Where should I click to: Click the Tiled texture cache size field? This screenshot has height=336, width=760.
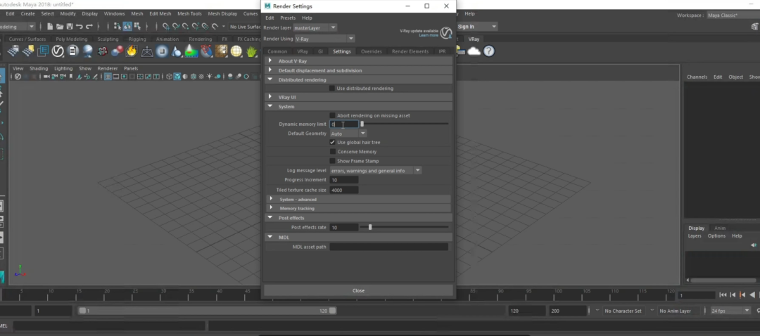(x=344, y=190)
